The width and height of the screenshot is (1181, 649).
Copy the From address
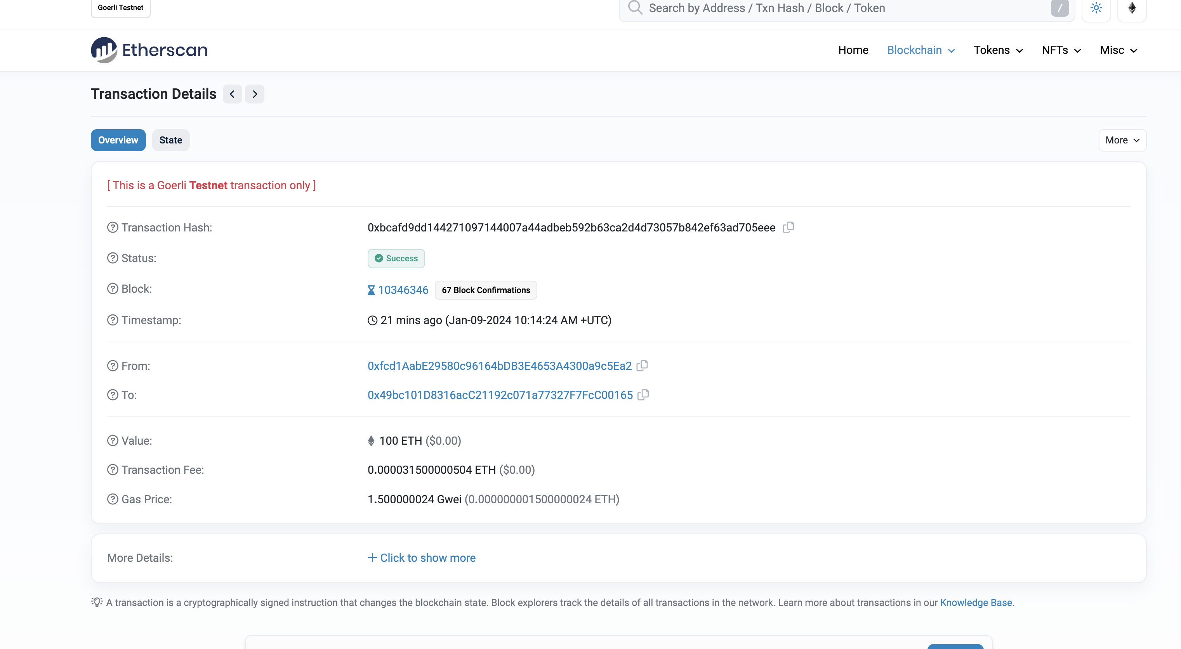(x=642, y=365)
